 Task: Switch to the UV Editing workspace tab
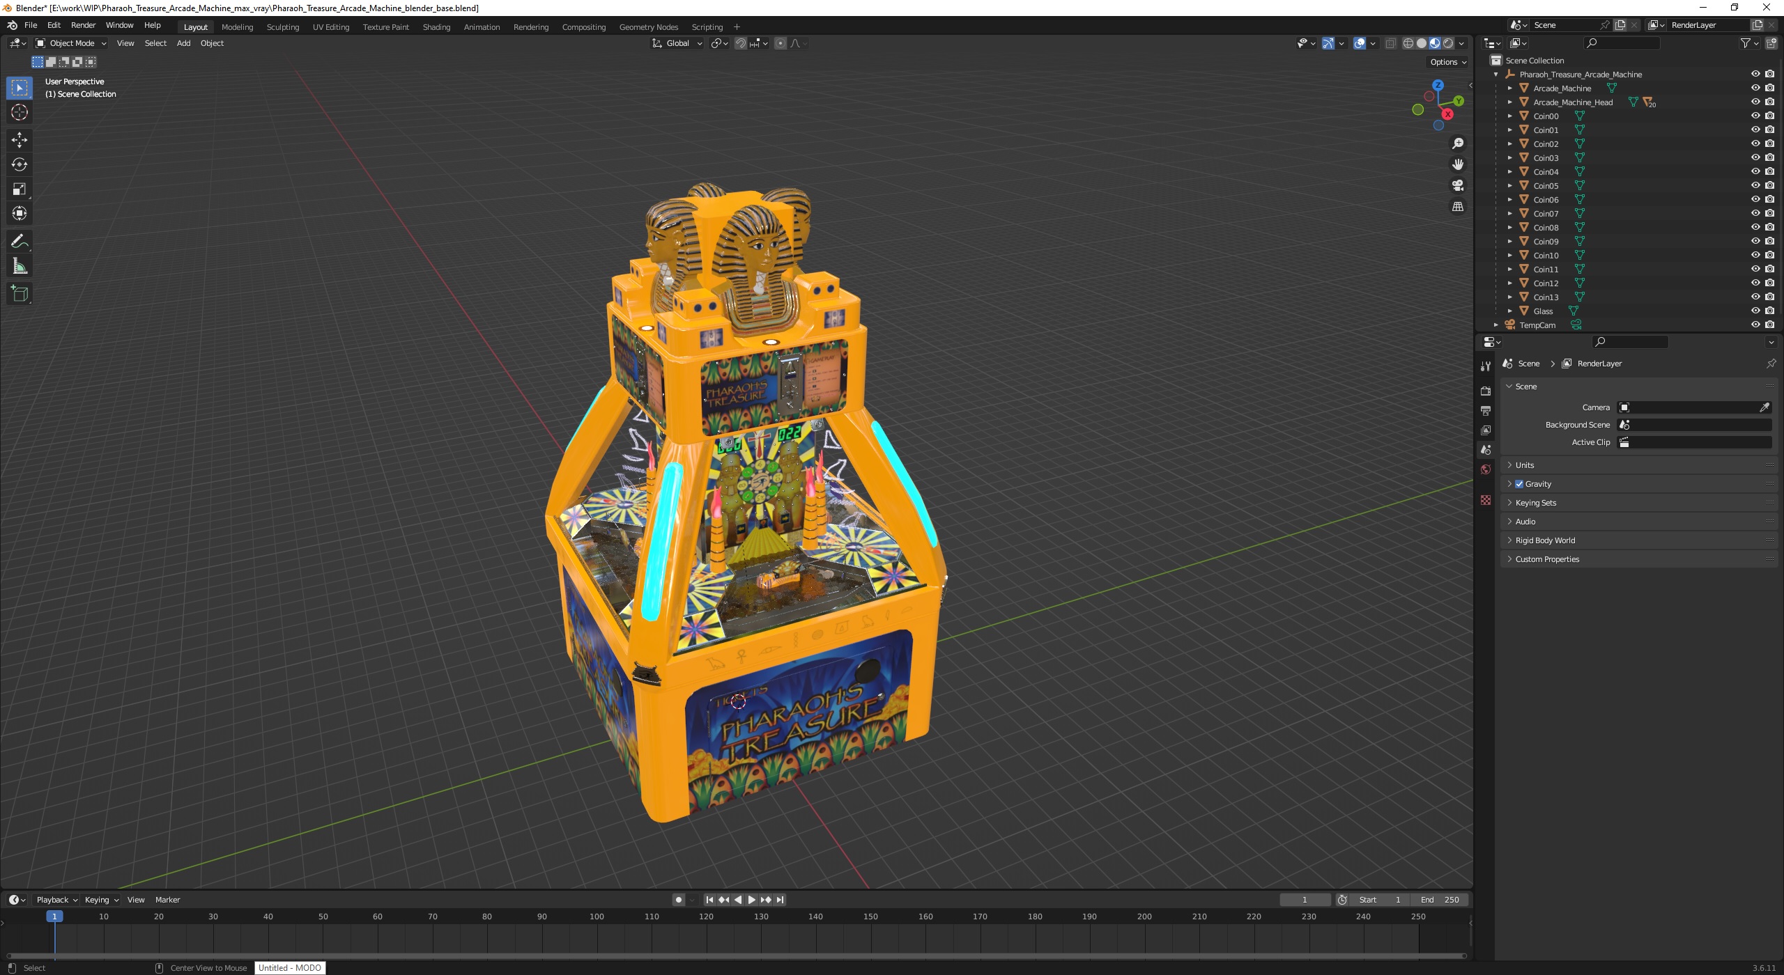[x=330, y=27]
